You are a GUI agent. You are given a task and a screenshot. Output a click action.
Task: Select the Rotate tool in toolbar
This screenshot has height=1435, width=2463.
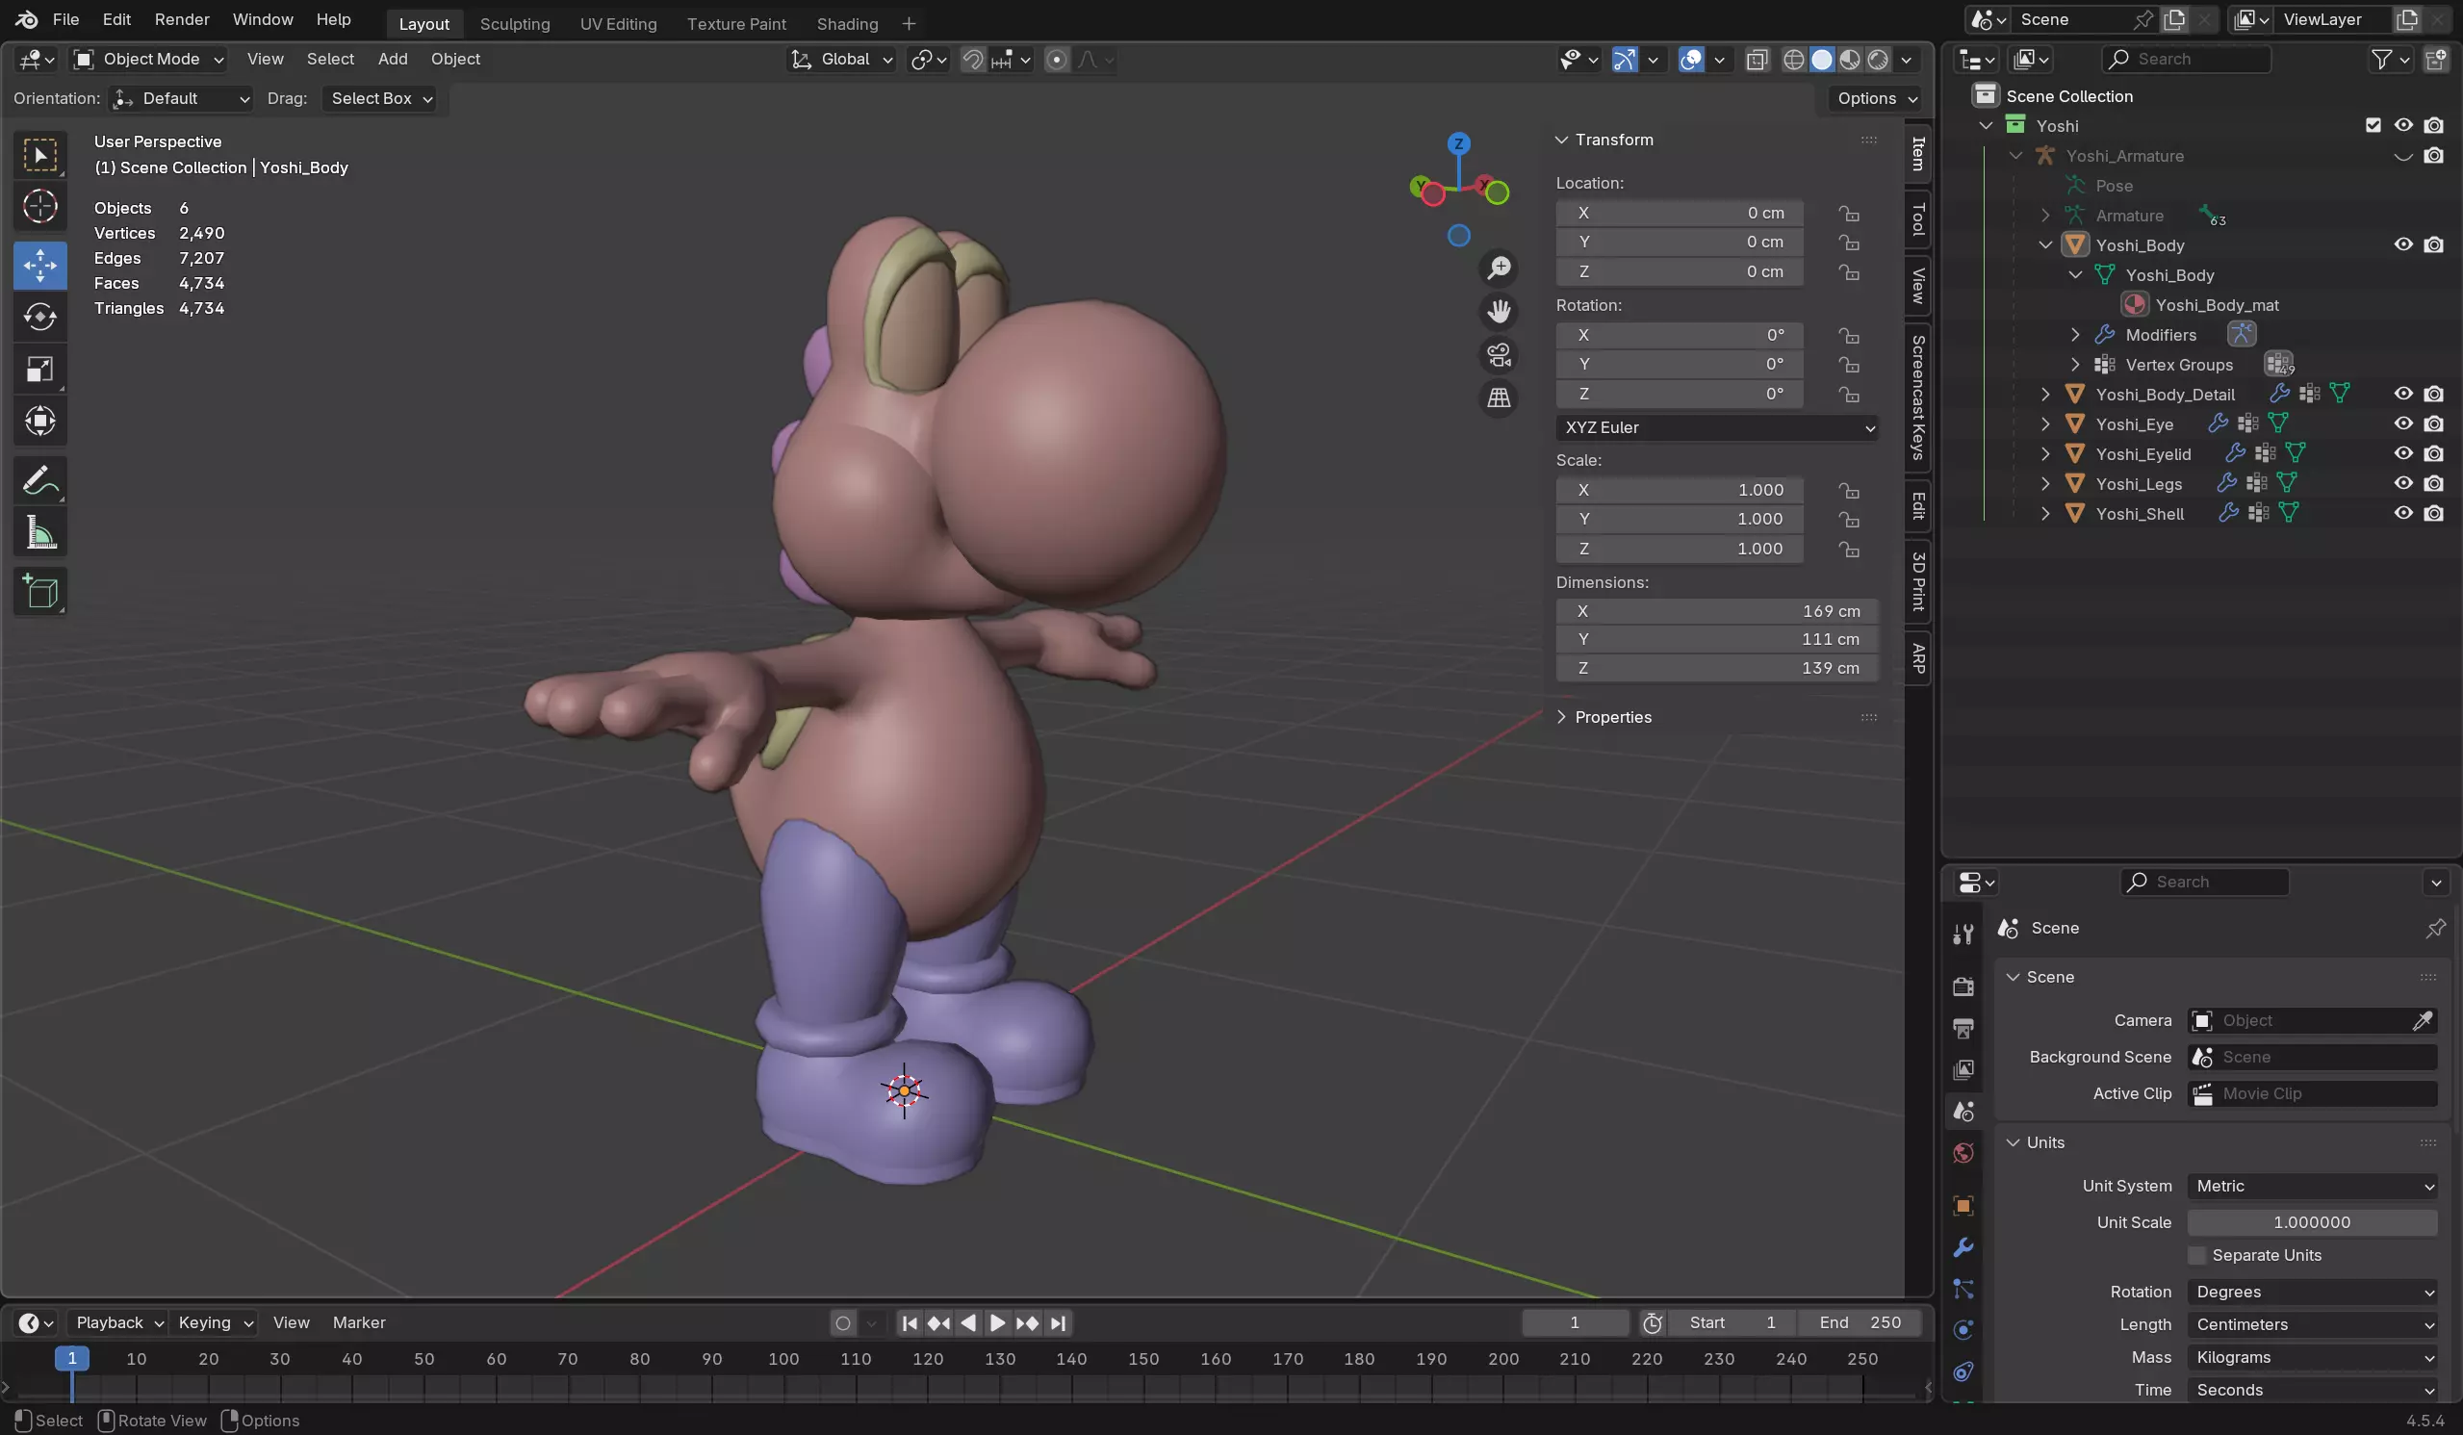[40, 317]
